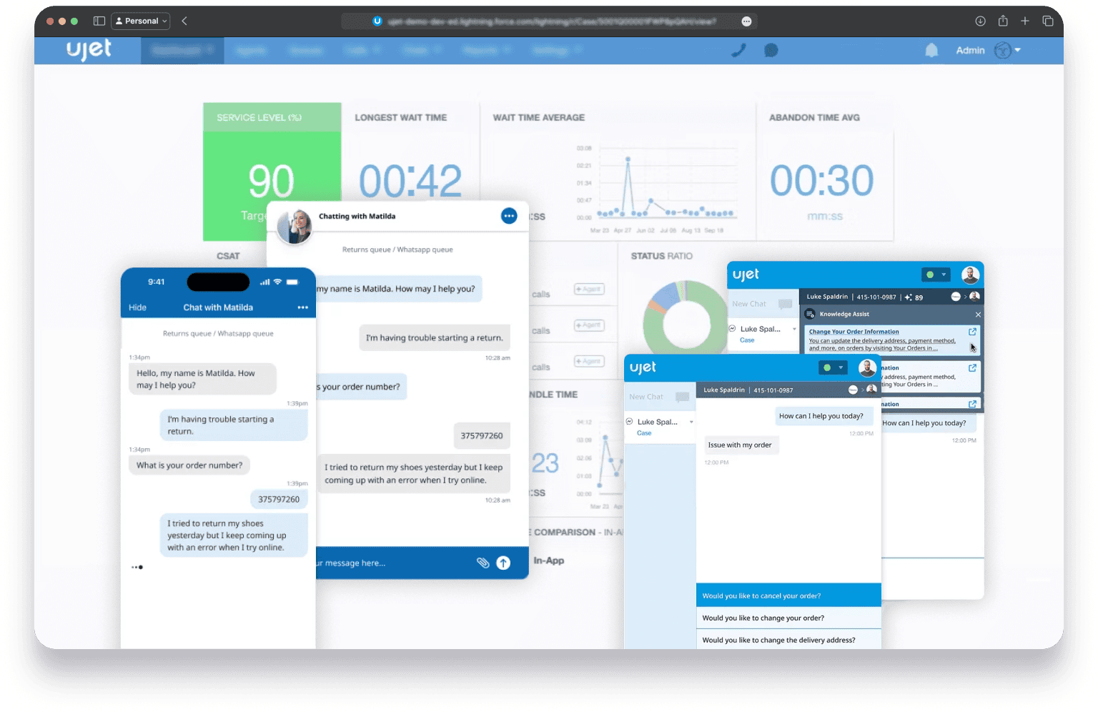This screenshot has width=1098, height=712.
Task: Open Change Your Order Information article externally
Action: pos(972,332)
